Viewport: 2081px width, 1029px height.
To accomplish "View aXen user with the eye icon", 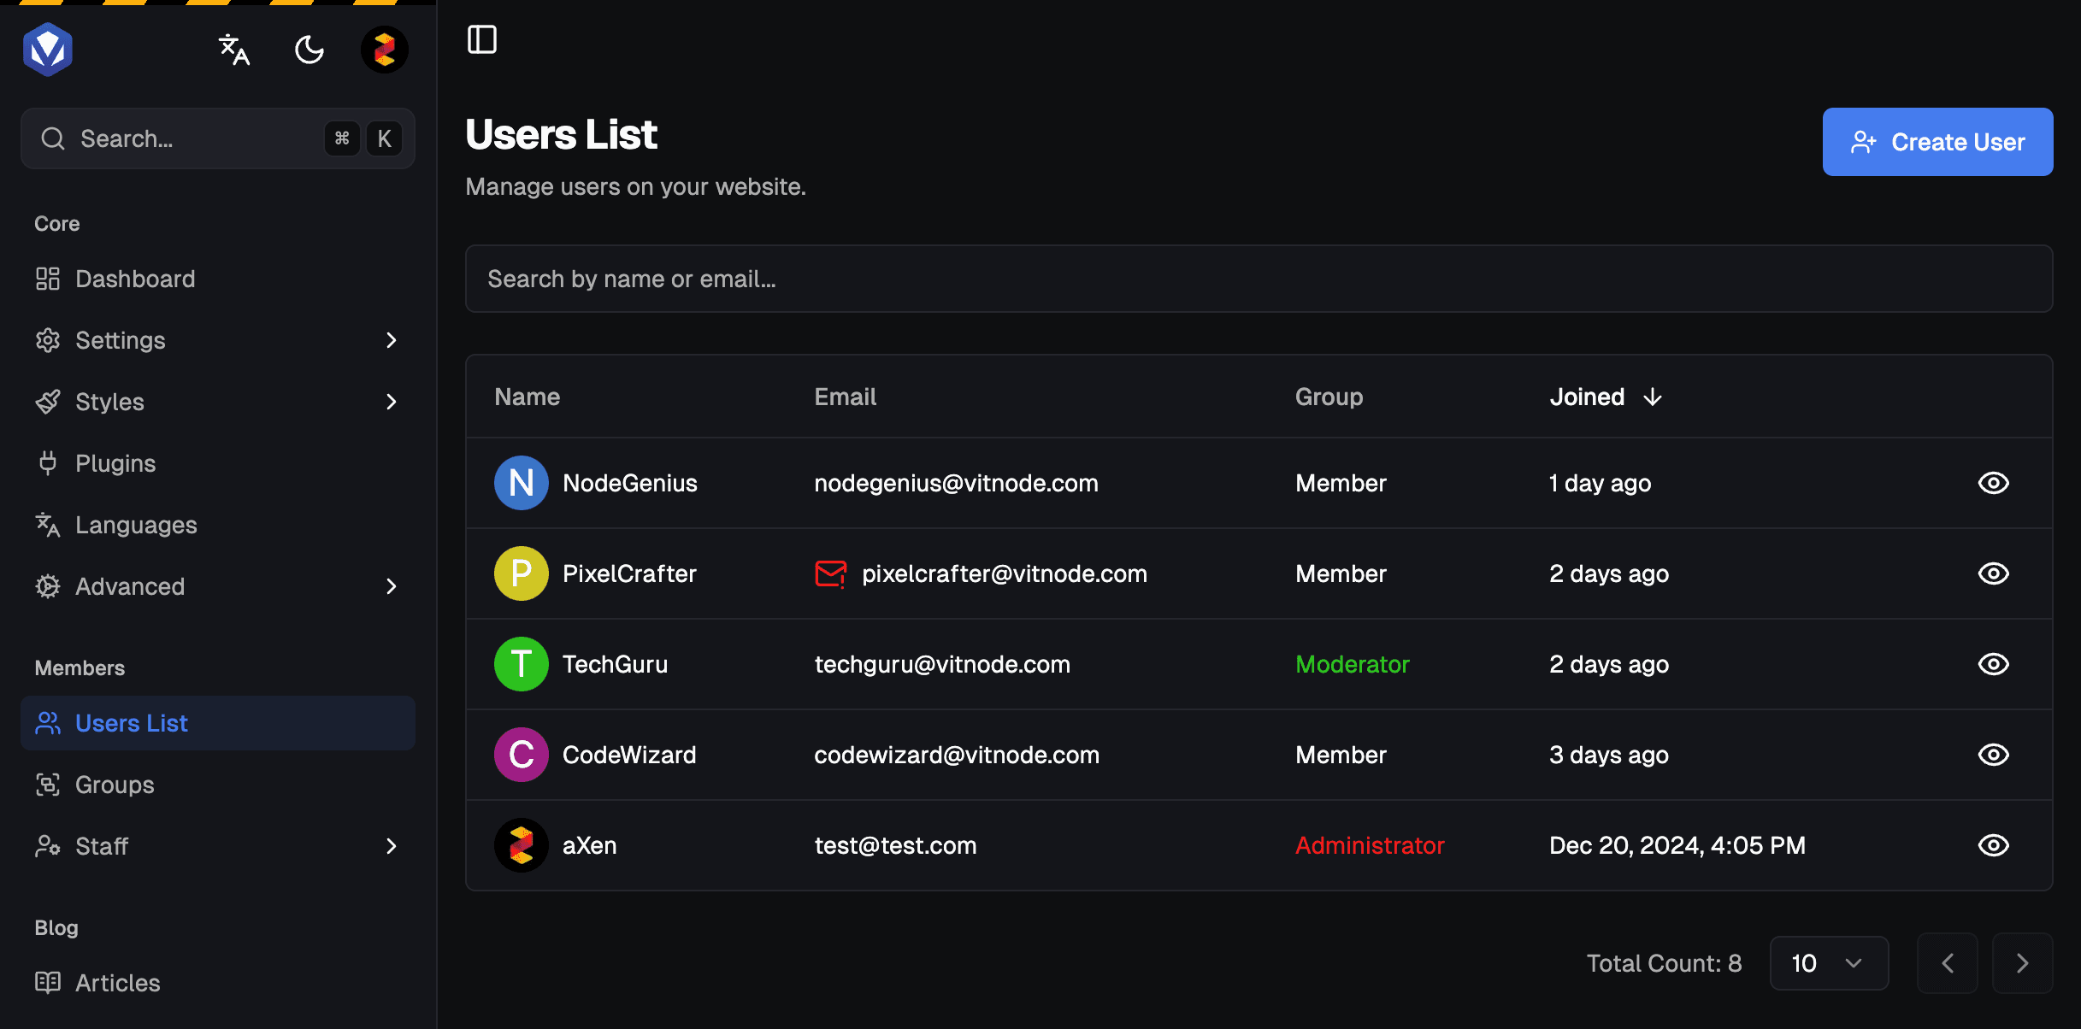I will click(1993, 845).
